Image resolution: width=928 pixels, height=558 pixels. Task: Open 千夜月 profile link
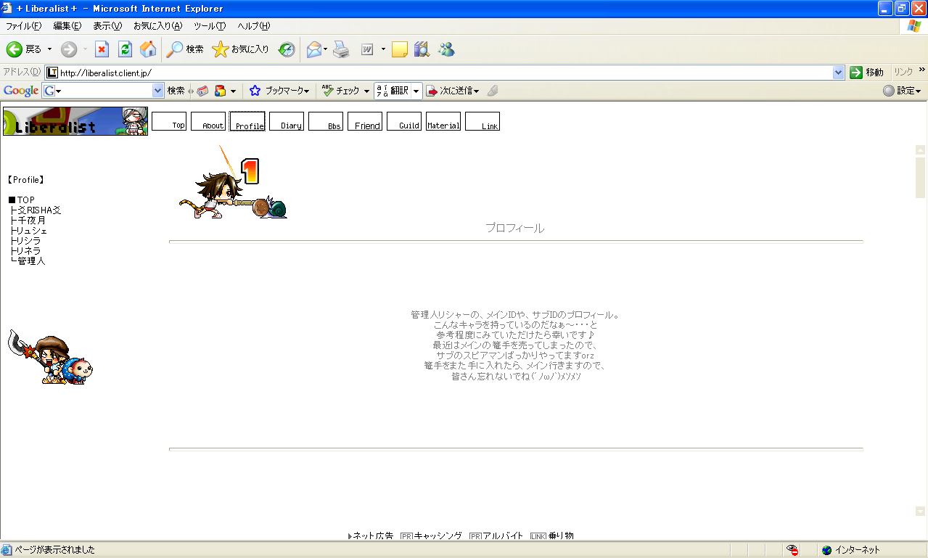click(31, 220)
